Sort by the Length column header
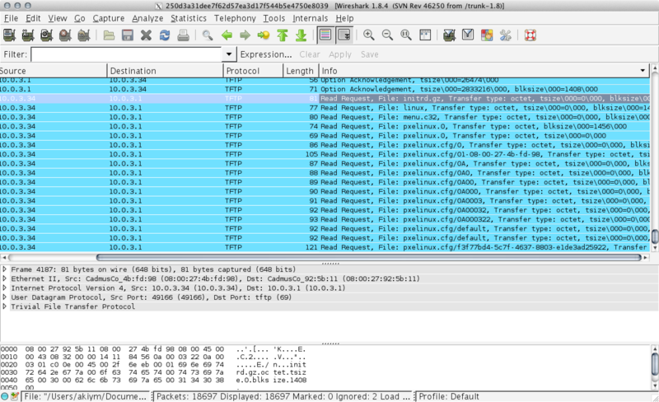The image size is (659, 402). click(301, 71)
